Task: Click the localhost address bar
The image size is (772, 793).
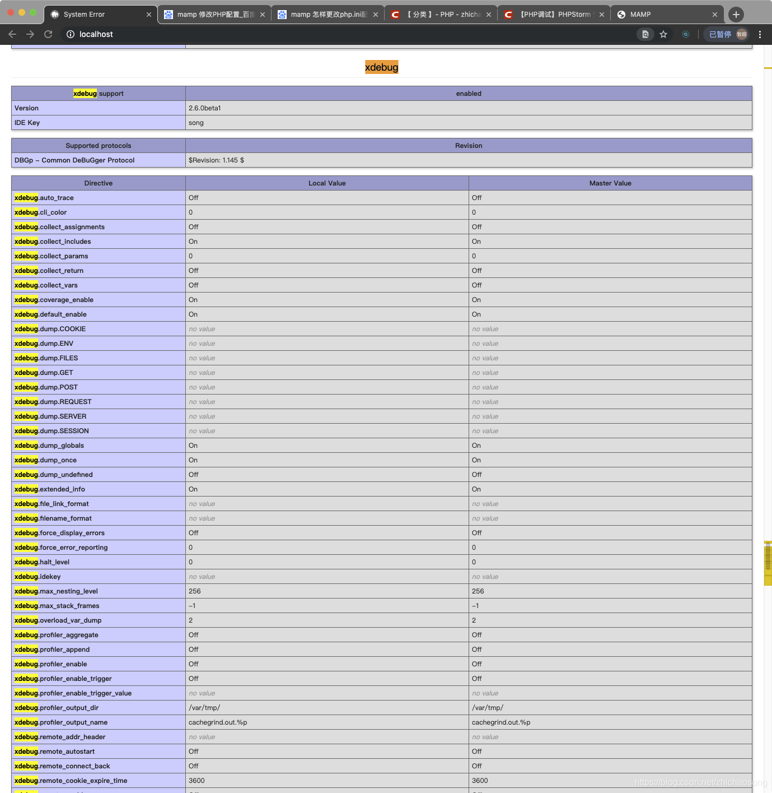Action: tap(347, 34)
